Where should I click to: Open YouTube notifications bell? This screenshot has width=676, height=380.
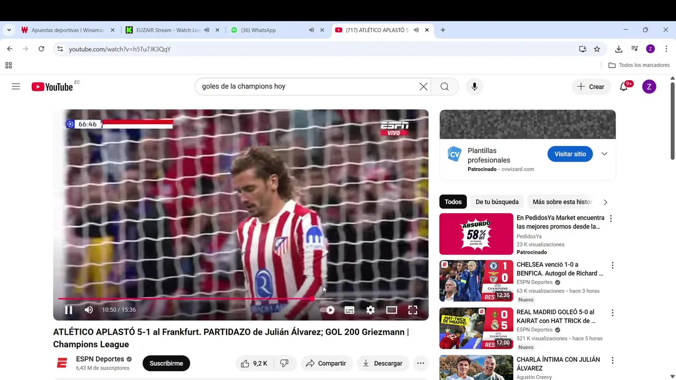pos(624,87)
